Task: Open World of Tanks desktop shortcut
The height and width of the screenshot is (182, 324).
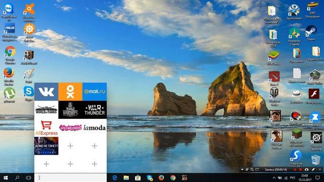Action: pos(274,97)
